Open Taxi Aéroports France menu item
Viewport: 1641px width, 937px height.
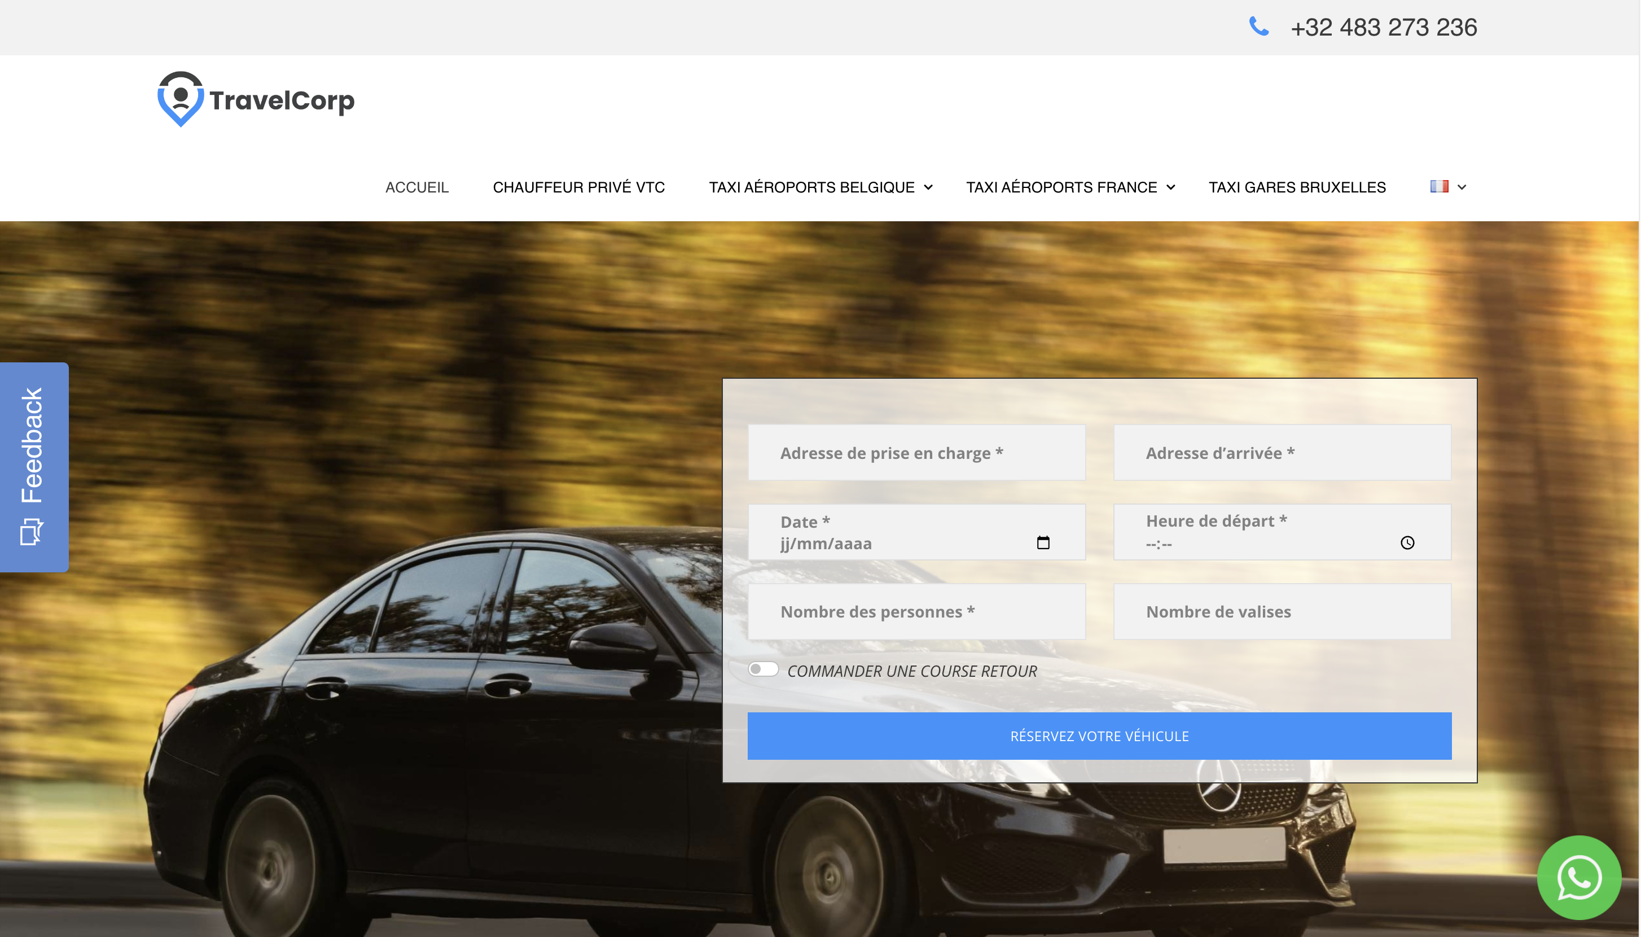pyautogui.click(x=1061, y=187)
